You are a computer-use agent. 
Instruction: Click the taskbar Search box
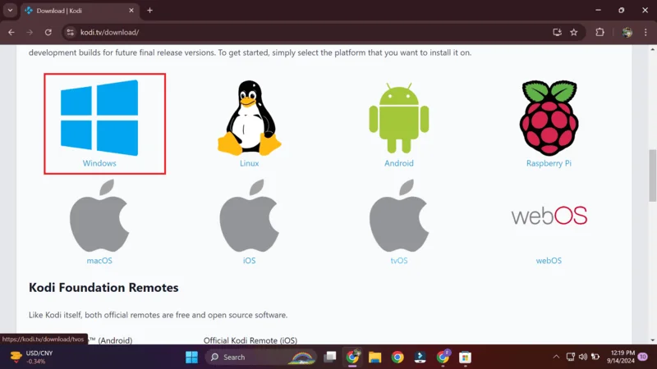pos(260,358)
